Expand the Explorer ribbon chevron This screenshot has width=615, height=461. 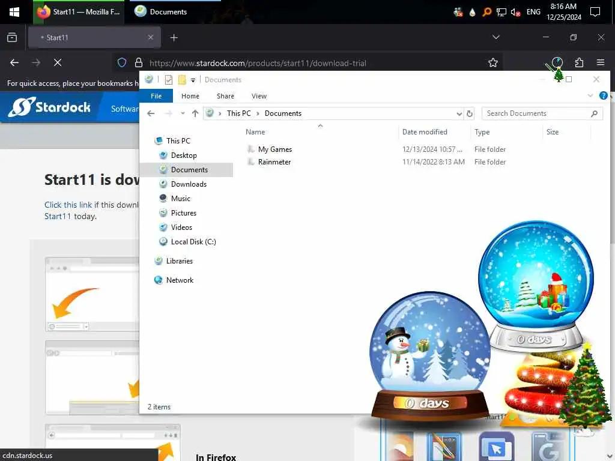point(590,95)
